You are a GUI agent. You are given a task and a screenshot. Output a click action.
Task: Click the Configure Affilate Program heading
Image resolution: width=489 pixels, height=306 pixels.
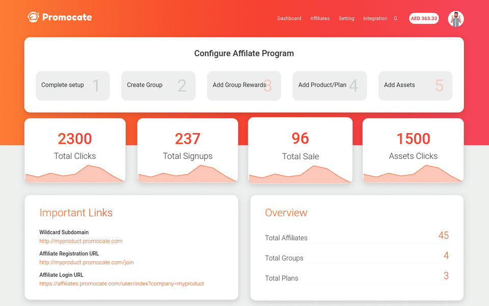click(244, 54)
